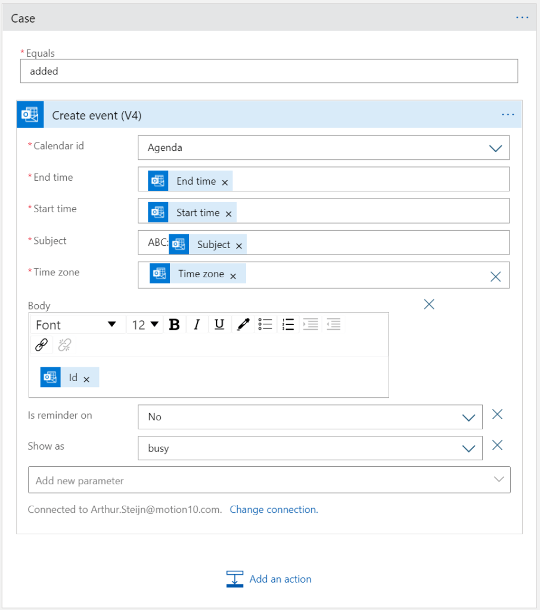
Task: Click Add an action button
Action: click(x=269, y=579)
